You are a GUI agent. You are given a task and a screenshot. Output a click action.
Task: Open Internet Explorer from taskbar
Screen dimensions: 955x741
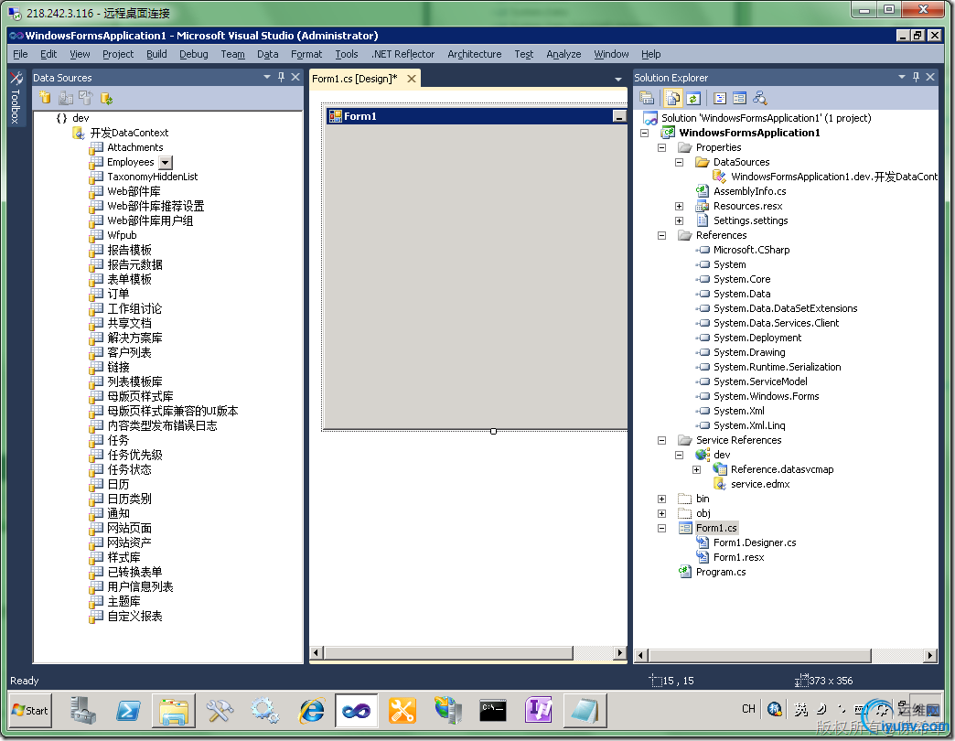pos(311,710)
